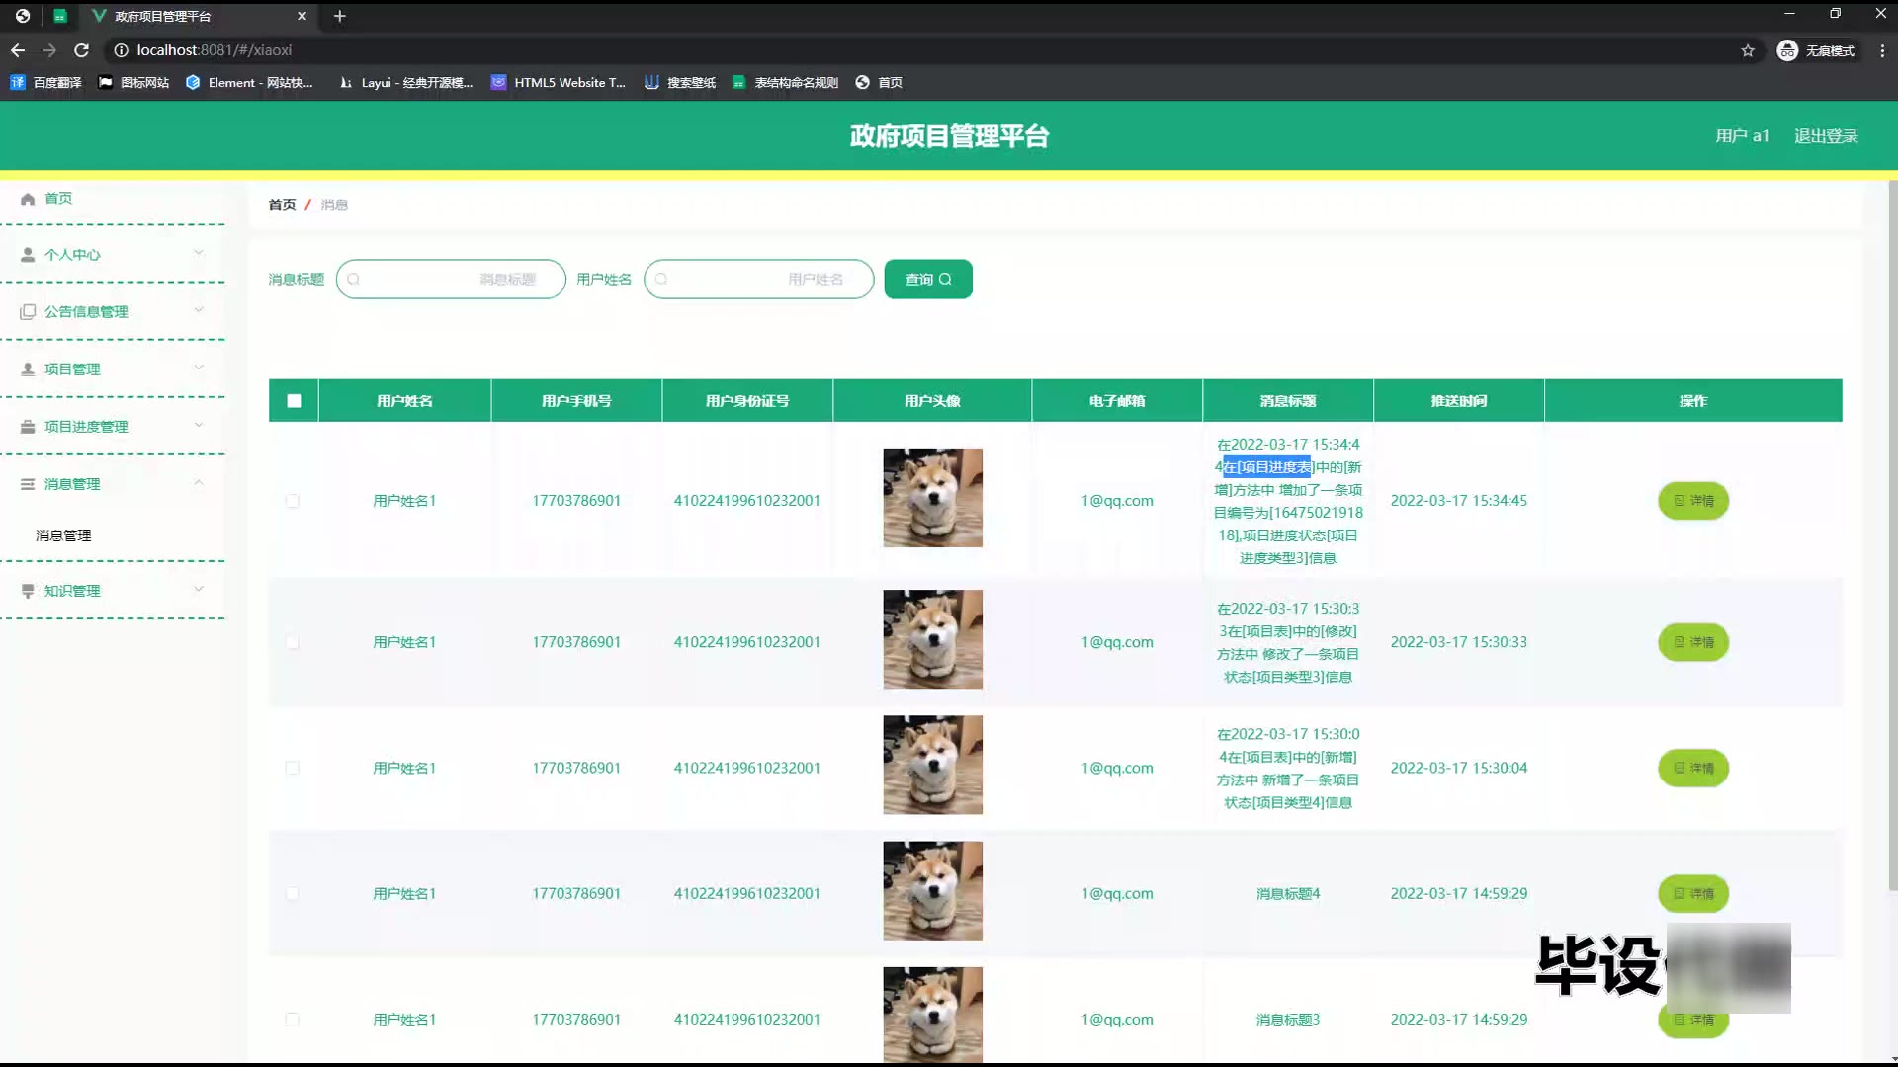
Task: Click the 消息标题 search input field
Action: 451,280
